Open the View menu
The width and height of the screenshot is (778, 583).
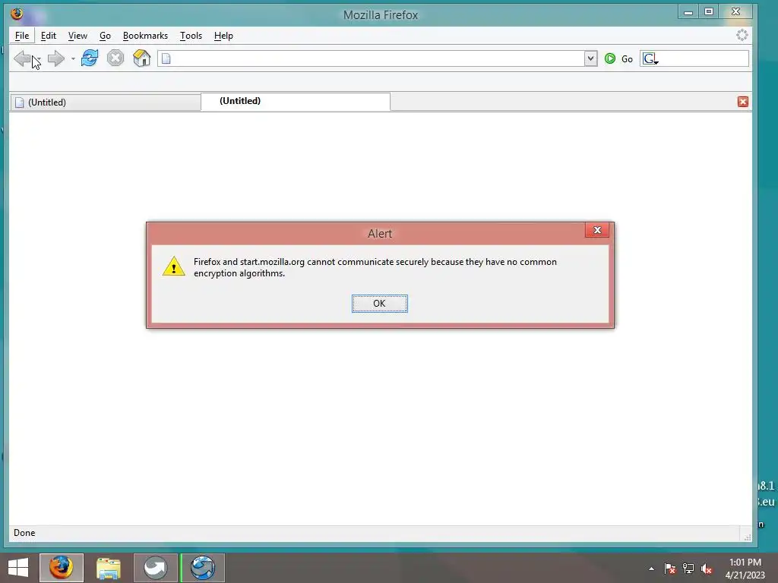tap(77, 36)
